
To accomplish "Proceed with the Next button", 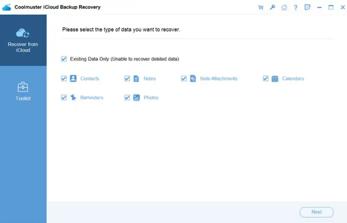I will point(316,212).
